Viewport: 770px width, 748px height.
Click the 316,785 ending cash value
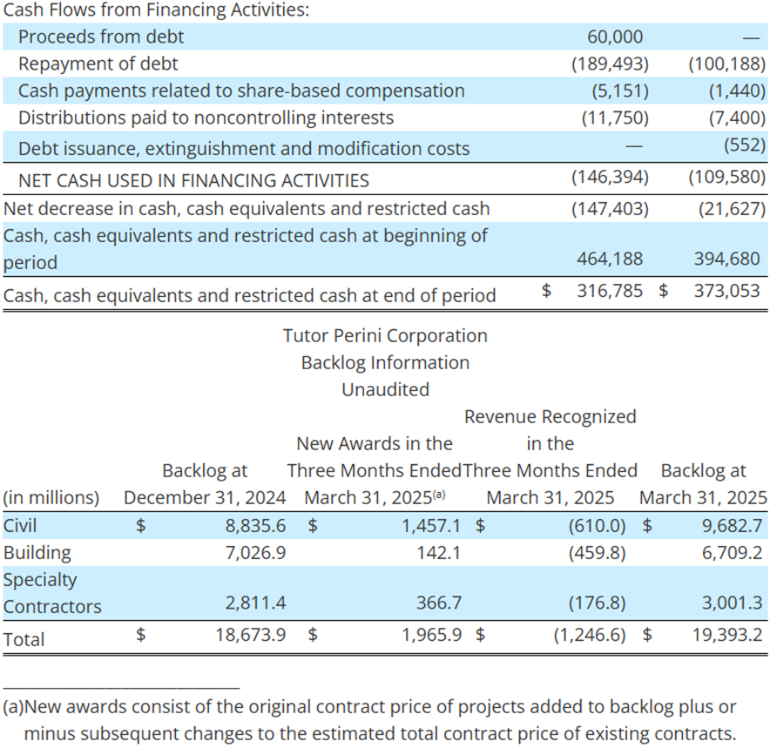(x=610, y=291)
